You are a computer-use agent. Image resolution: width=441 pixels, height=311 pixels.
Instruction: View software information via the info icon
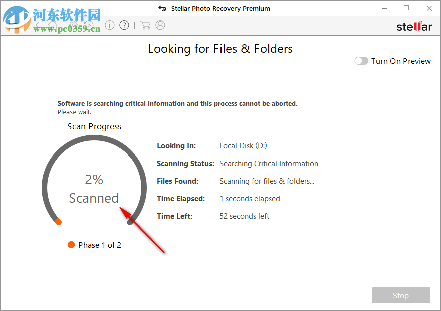coord(110,25)
